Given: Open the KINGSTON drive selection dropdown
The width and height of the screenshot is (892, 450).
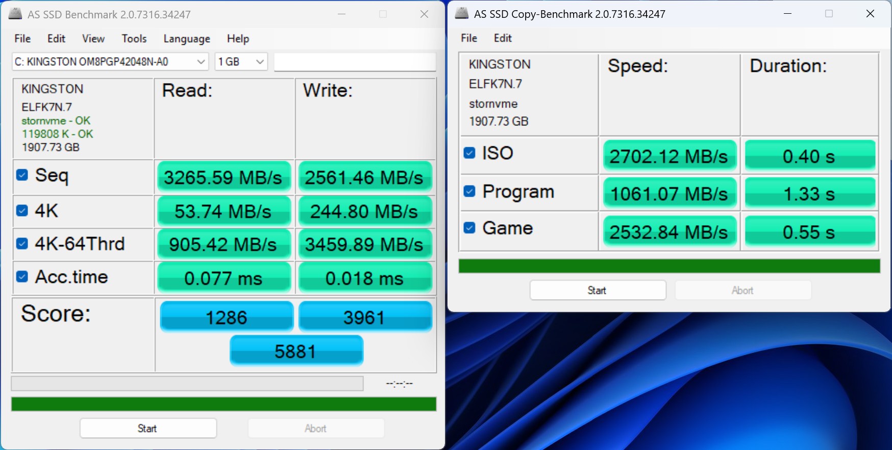Looking at the screenshot, I should [110, 62].
